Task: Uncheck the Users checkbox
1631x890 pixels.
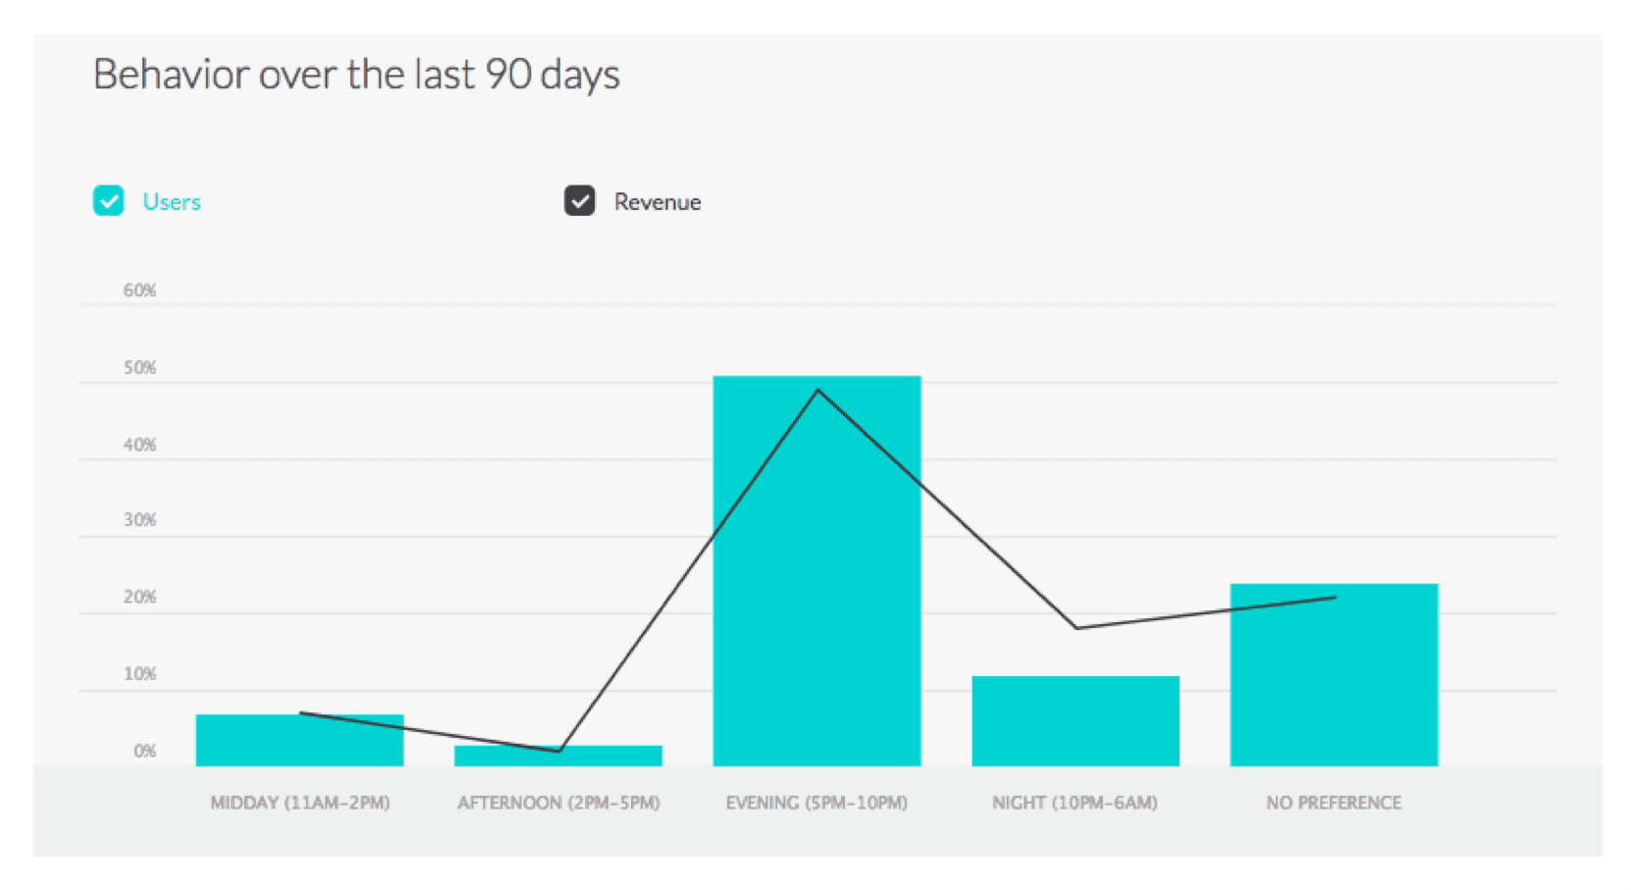Action: click(x=109, y=200)
